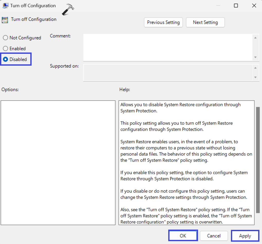This screenshot has height=244, width=262.
Task: Click the Supported on field
Action: [167, 73]
